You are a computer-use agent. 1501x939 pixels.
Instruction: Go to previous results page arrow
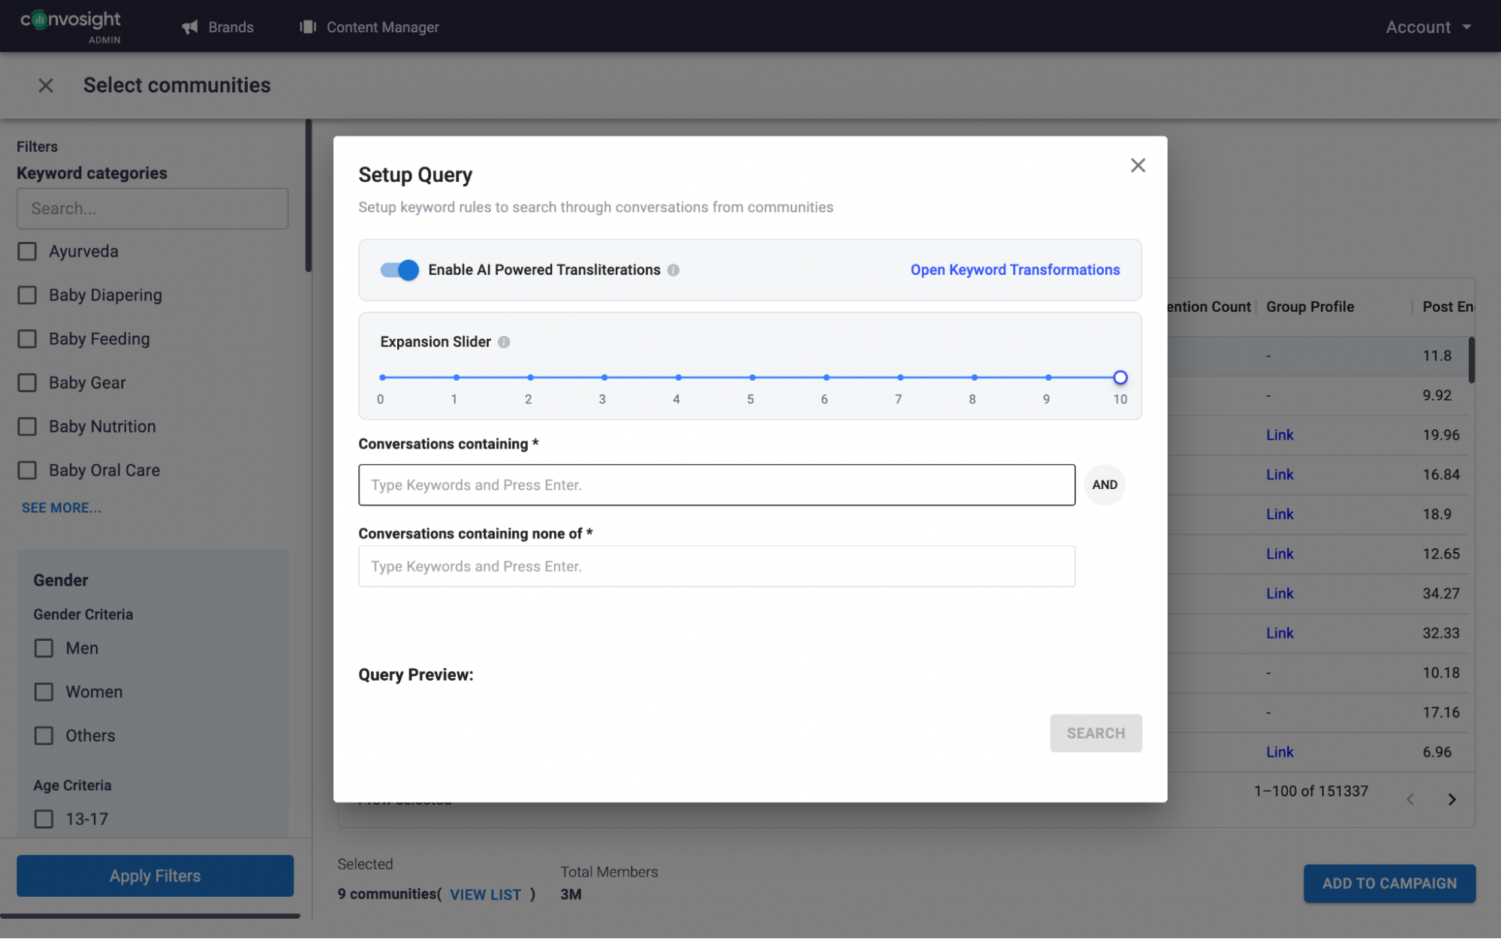point(1410,799)
